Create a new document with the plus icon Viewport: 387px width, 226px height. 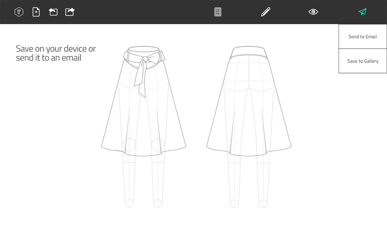pyautogui.click(x=36, y=12)
